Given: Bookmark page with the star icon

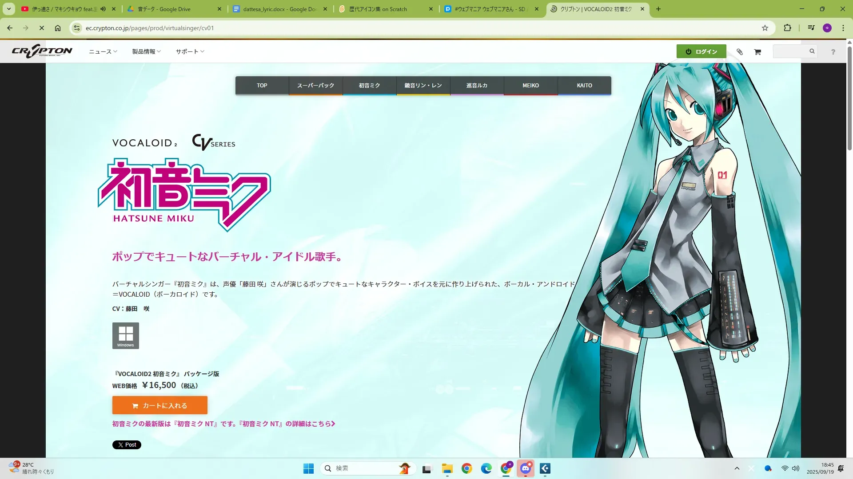Looking at the screenshot, I should click(765, 28).
